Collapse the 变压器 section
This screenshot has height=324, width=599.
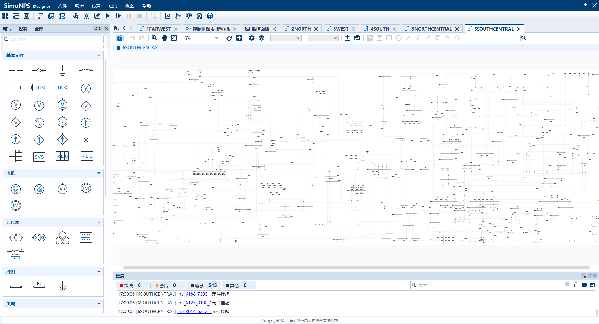(x=99, y=222)
